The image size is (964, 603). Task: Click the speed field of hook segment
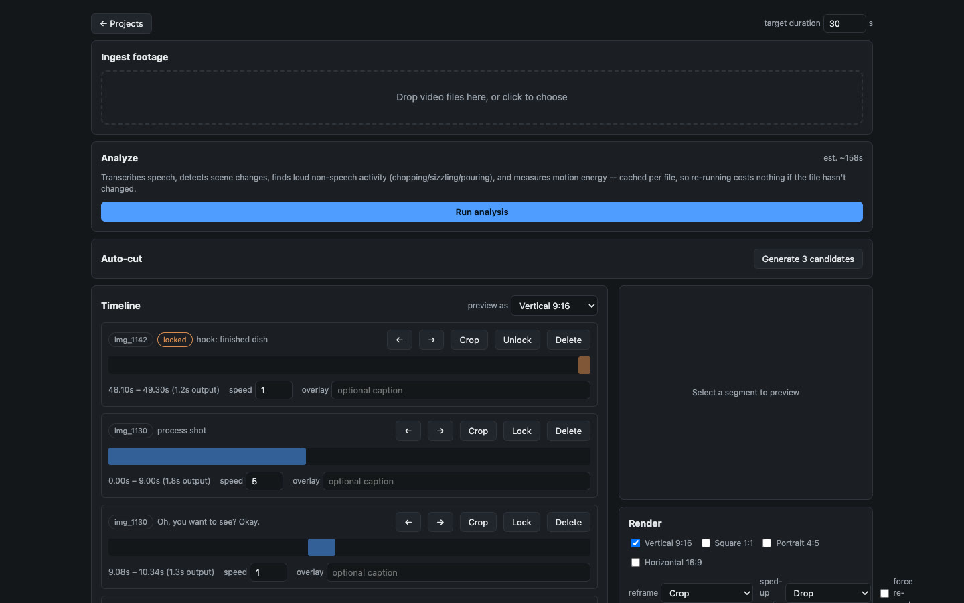pos(273,390)
